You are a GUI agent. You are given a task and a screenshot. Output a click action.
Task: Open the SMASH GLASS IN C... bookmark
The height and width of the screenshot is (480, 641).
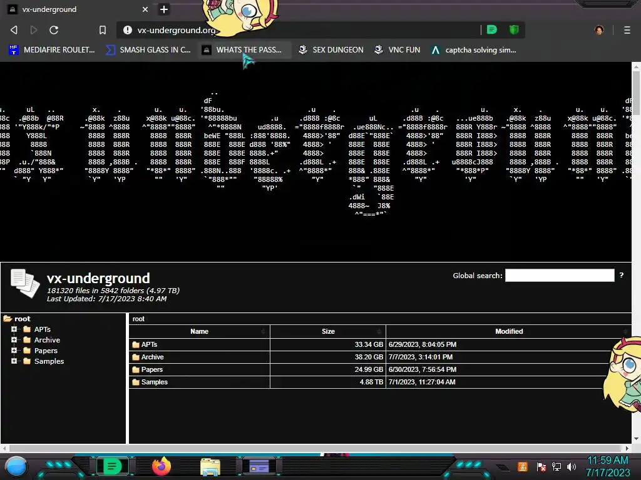pos(148,50)
